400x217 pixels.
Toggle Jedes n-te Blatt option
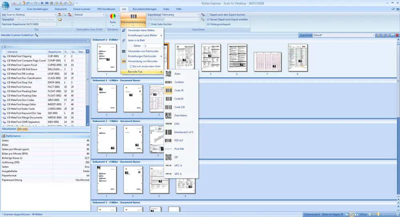[142, 40]
